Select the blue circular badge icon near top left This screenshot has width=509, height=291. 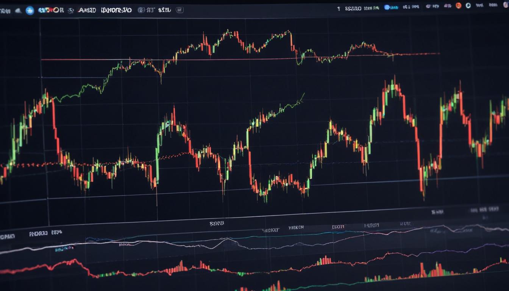click(x=29, y=9)
